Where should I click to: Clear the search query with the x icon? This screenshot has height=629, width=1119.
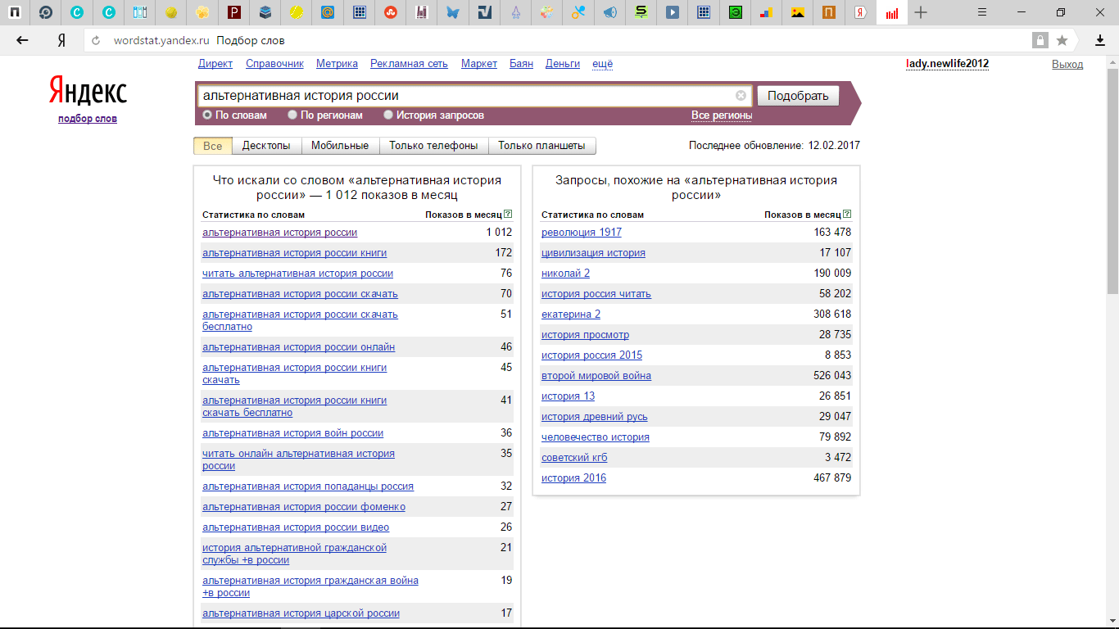(x=741, y=95)
